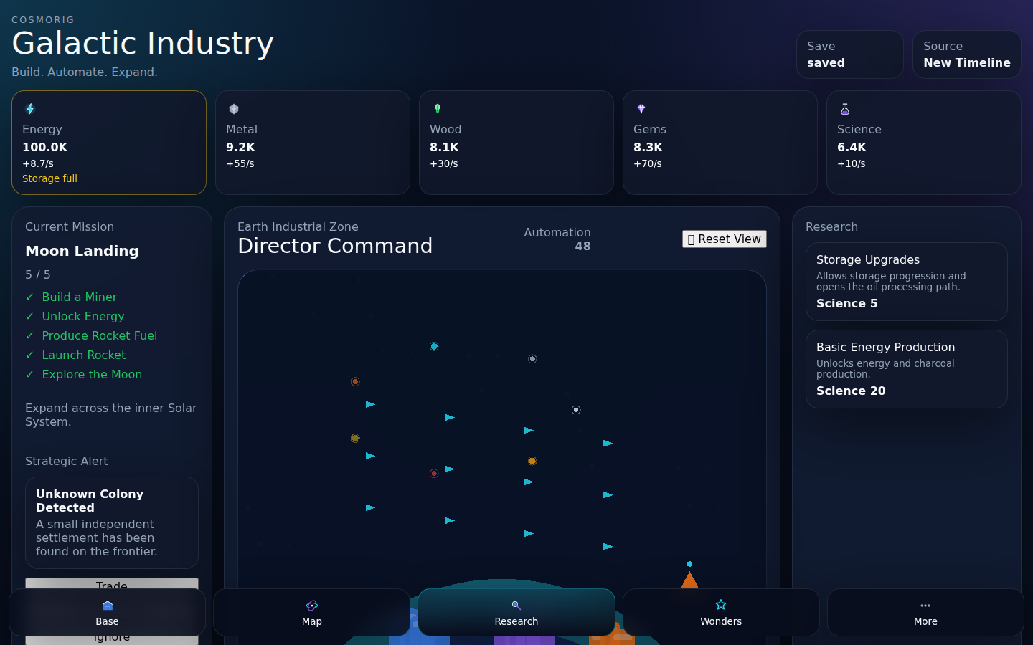This screenshot has height=645, width=1033.
Task: Click the Energy rate +8.7/s
Action: click(x=38, y=163)
